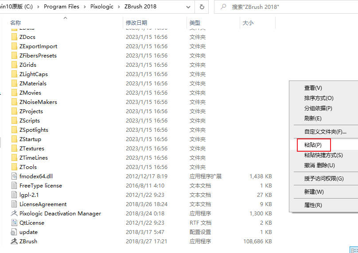Click the ZTools folder icon
This screenshot has height=253, width=358.
(x=14, y=167)
